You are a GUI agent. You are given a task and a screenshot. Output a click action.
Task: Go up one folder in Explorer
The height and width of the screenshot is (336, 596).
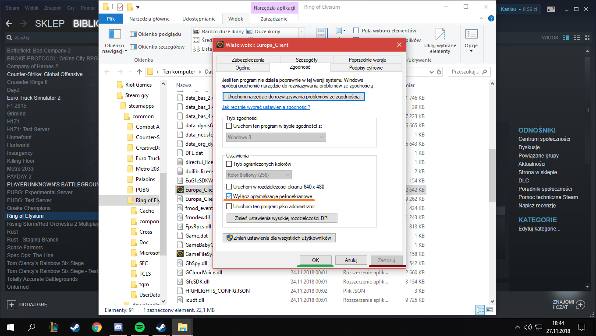[x=139, y=71]
